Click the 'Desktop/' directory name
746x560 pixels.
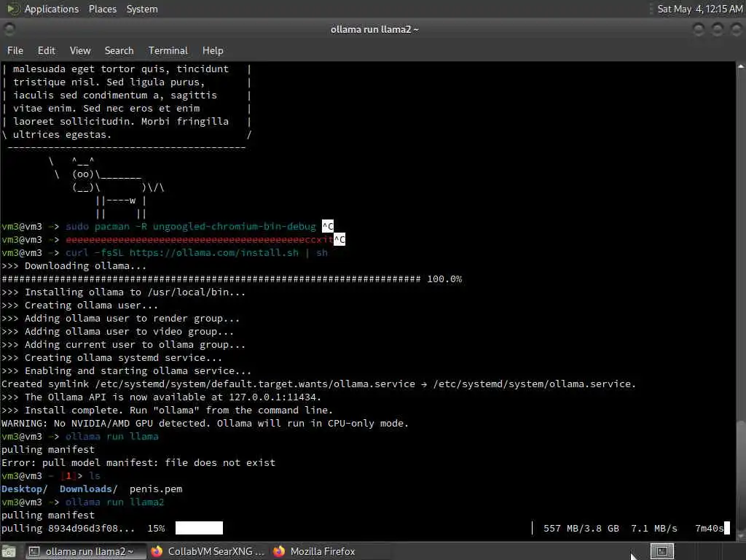(x=24, y=489)
